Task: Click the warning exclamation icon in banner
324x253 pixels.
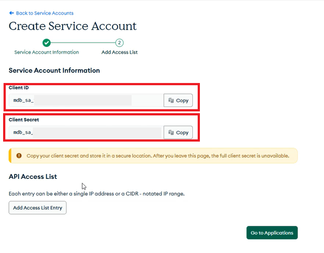Action: (19, 155)
